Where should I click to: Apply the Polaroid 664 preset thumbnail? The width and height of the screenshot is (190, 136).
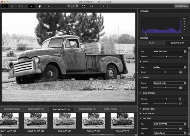(65, 121)
